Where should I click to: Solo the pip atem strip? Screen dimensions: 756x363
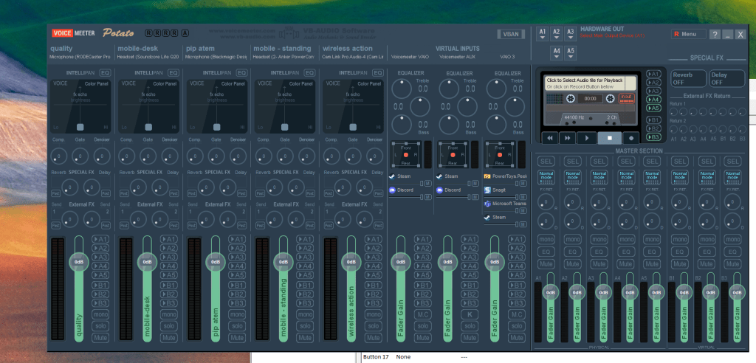click(237, 326)
